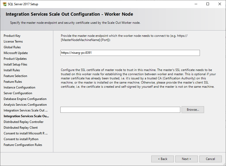
Task: Return via the < Back button
Action: pyautogui.click(x=163, y=159)
